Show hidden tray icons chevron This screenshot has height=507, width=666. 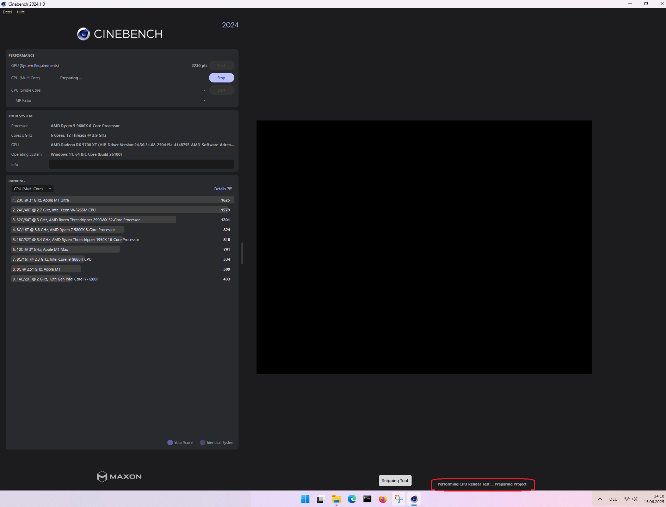(600, 499)
